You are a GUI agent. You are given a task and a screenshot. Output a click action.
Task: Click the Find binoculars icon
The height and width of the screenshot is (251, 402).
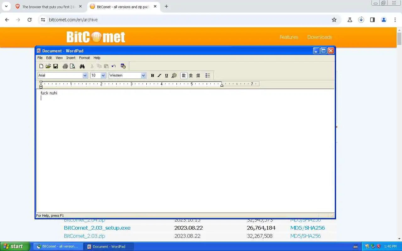[x=82, y=66]
